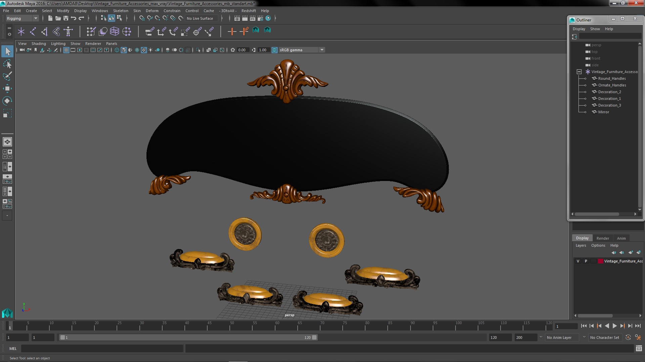Screen dimensions: 645x362
Task: Toggle select by object type mode
Action: pyautogui.click(x=111, y=18)
